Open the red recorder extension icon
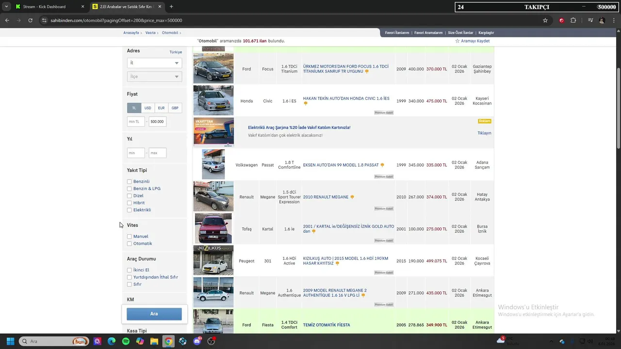This screenshot has width=621, height=349. [561, 20]
